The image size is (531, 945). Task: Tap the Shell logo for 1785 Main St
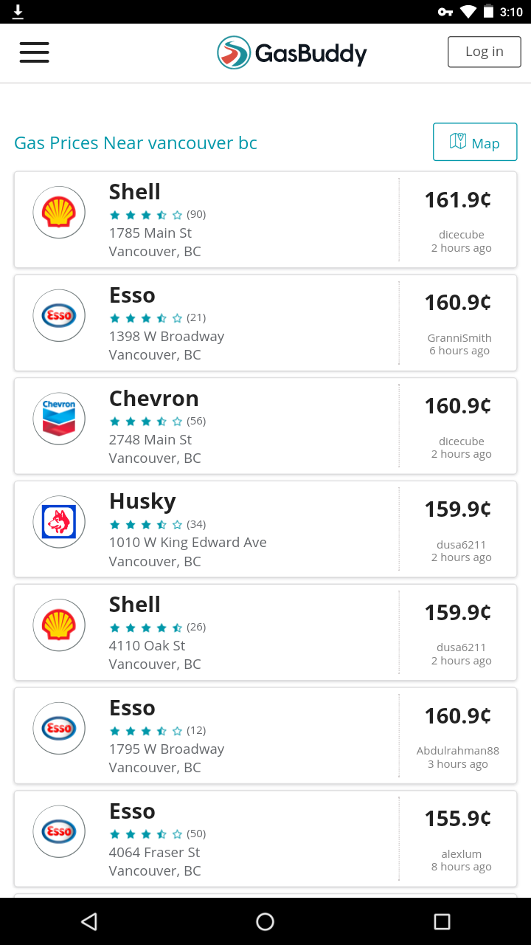coord(59,213)
